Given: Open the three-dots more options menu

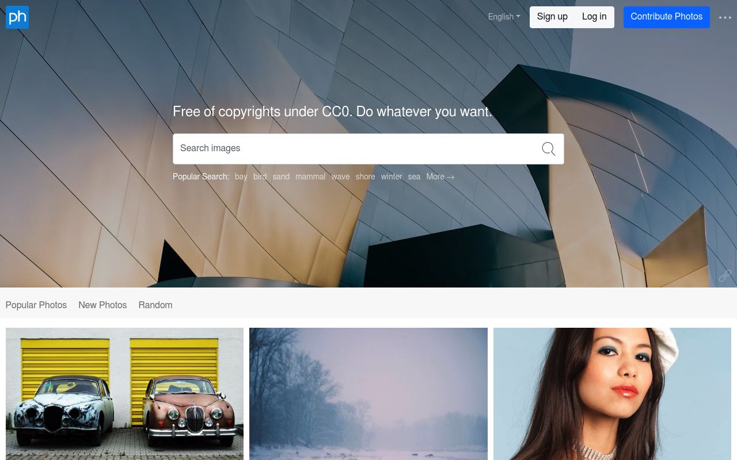Looking at the screenshot, I should 725,17.
